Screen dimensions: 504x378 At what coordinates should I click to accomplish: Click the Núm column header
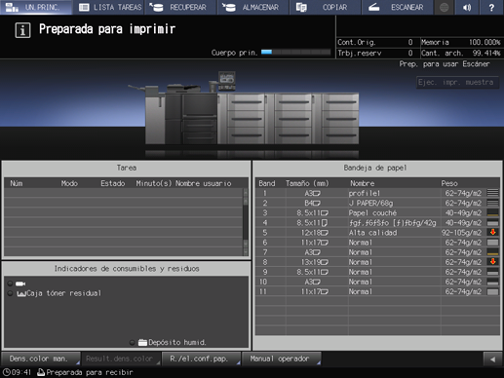point(17,183)
